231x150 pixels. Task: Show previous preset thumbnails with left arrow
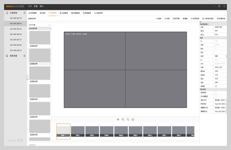click(54, 132)
